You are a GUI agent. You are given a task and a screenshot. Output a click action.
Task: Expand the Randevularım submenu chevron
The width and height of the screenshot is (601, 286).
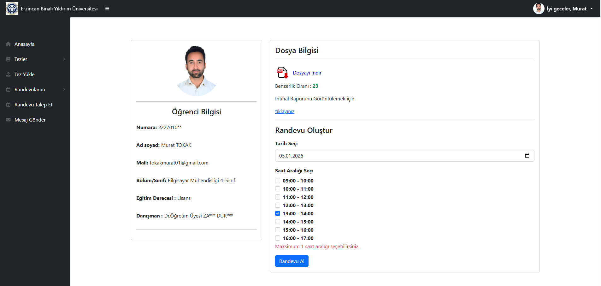point(64,90)
